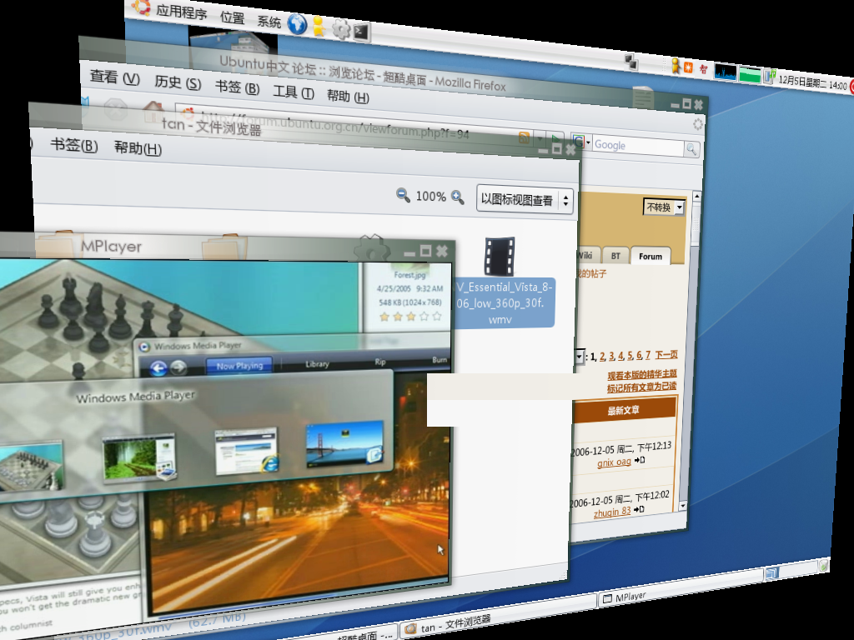Launch Firefox from the top panel globe icon
Screen dimensions: 854x640
click(297, 24)
